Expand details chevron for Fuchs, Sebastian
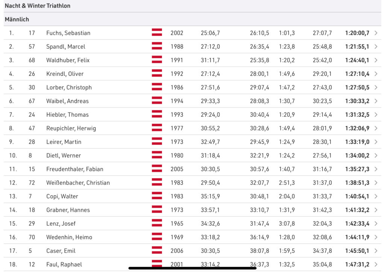Viewport: 385px width, 273px height. point(376,33)
